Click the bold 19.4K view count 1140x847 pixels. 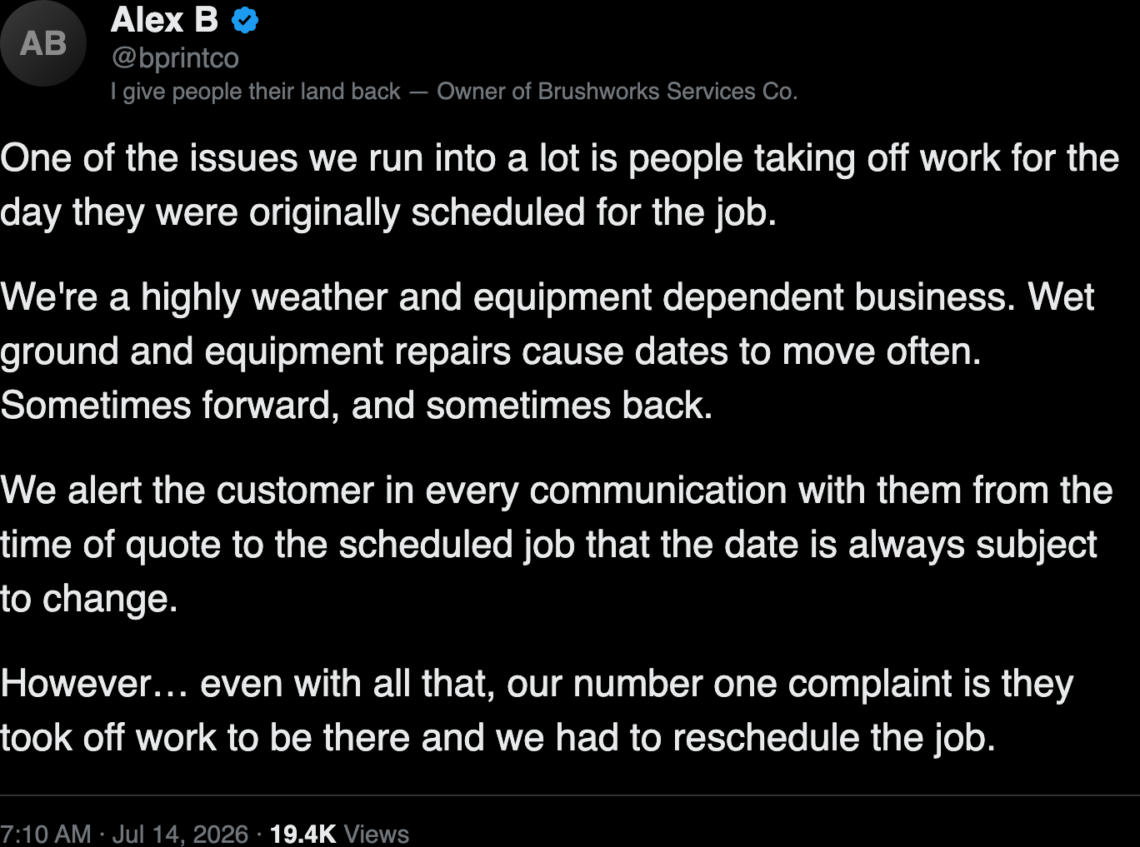point(303,834)
